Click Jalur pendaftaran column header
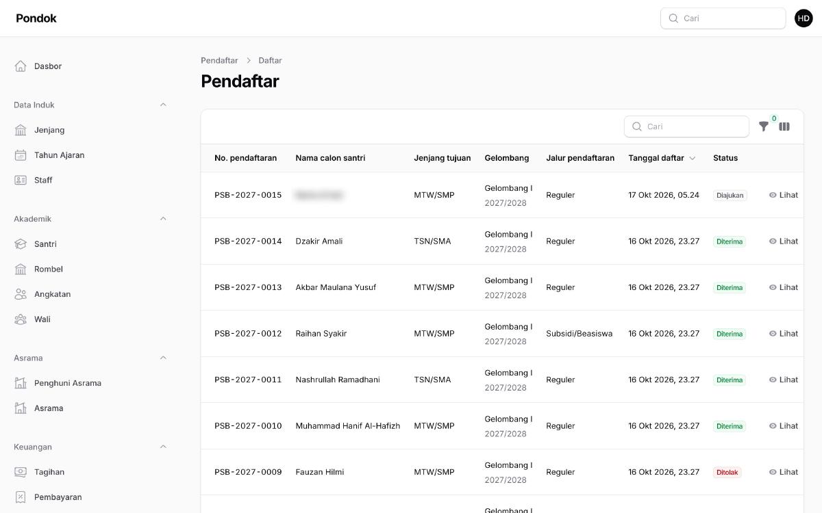822x513 pixels. 580,158
